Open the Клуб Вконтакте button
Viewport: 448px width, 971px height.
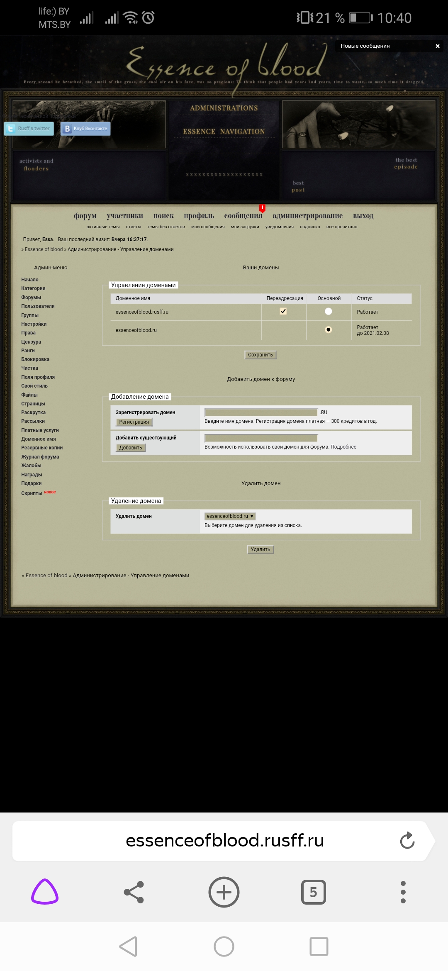tap(85, 129)
